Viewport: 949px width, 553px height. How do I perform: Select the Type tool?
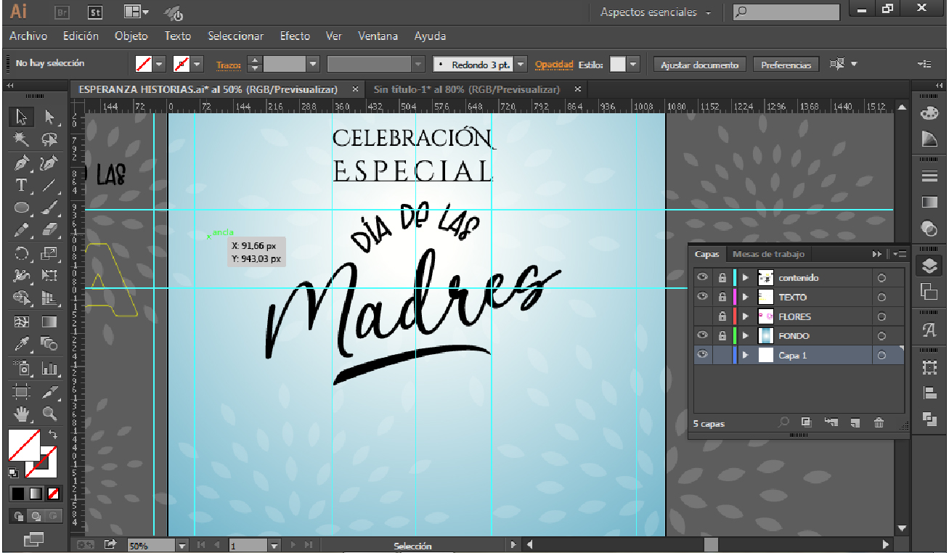[22, 185]
